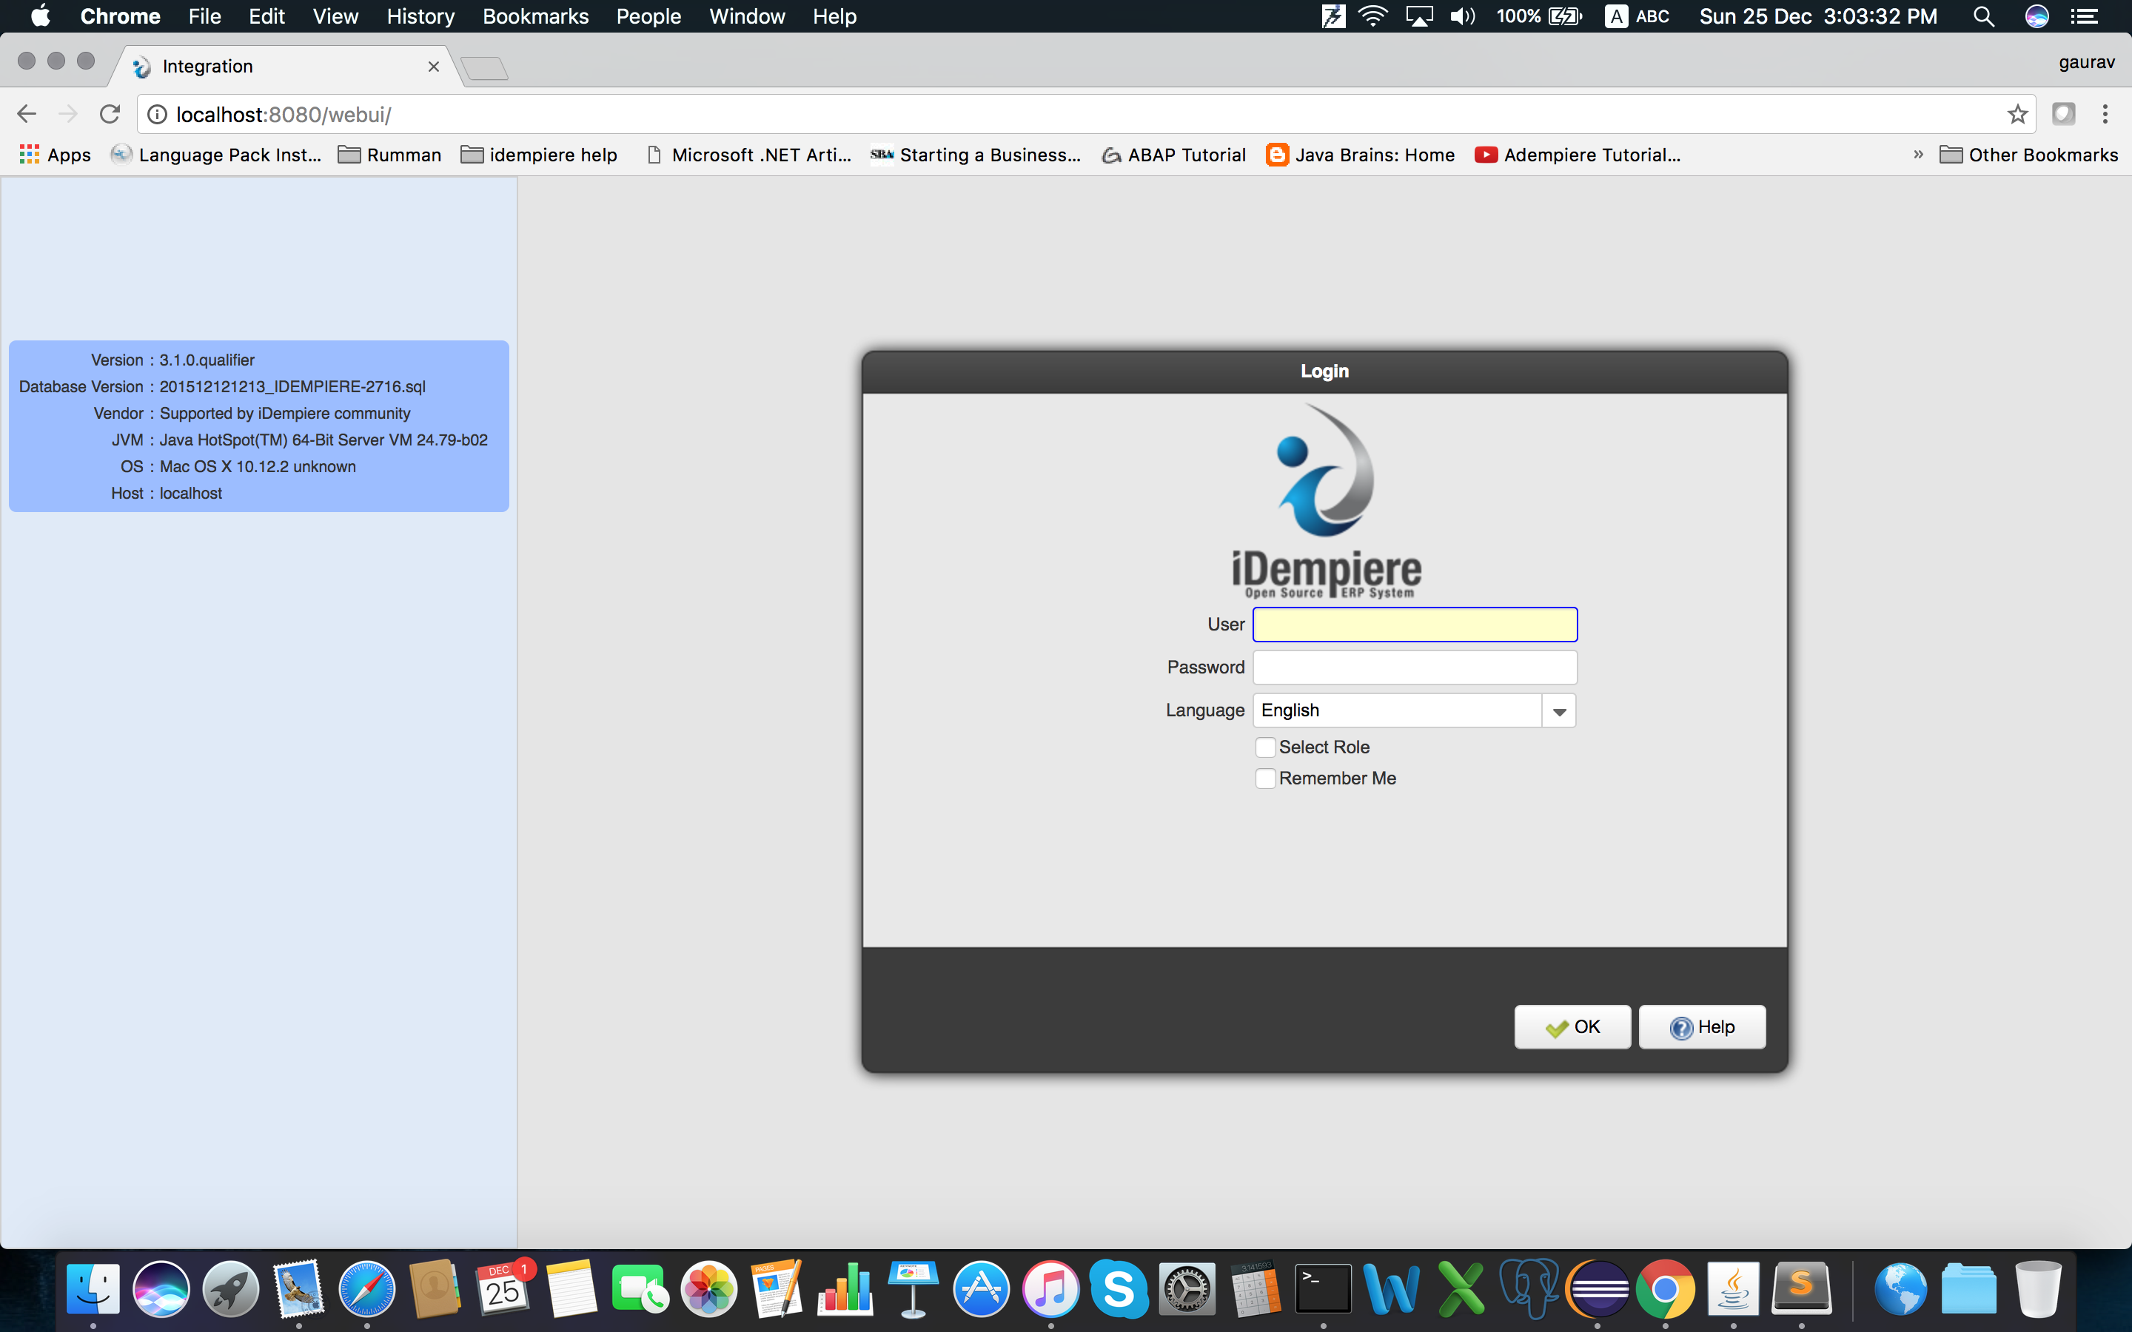Image resolution: width=2132 pixels, height=1332 pixels.
Task: Open Adempiere Tutorial... bookmark
Action: click(x=1578, y=155)
